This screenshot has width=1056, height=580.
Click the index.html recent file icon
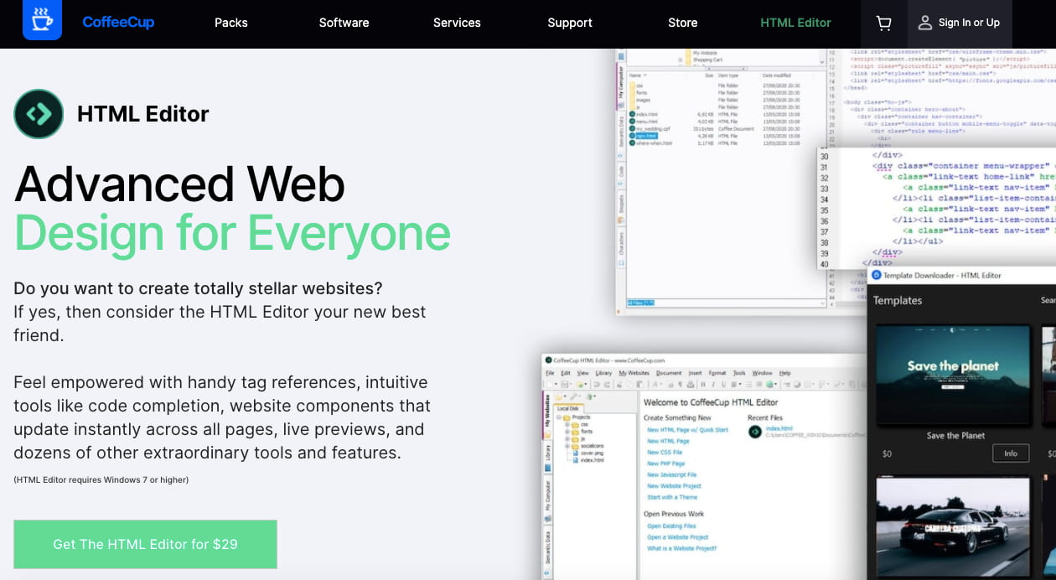point(754,431)
